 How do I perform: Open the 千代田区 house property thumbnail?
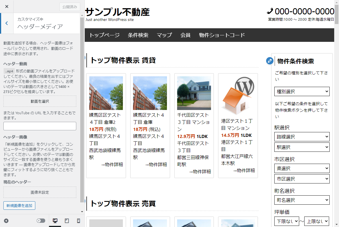pyautogui.click(x=194, y=93)
